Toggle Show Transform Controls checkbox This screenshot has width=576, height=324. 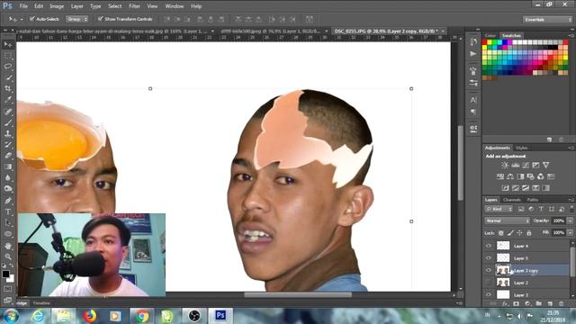[100, 19]
